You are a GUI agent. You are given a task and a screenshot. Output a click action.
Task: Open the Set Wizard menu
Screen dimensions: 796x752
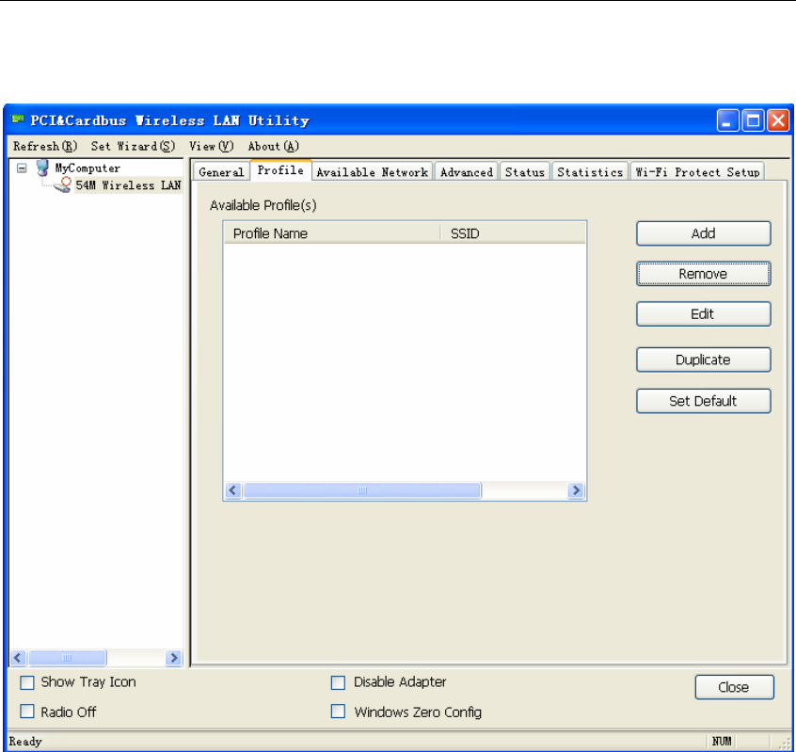(x=133, y=147)
